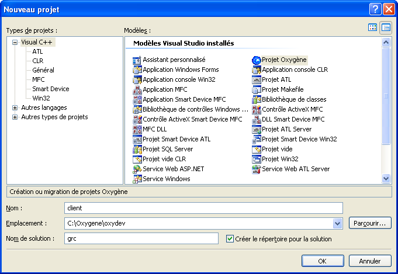
Task: Select the DLL Smart Device MFC icon
Action: [x=256, y=119]
